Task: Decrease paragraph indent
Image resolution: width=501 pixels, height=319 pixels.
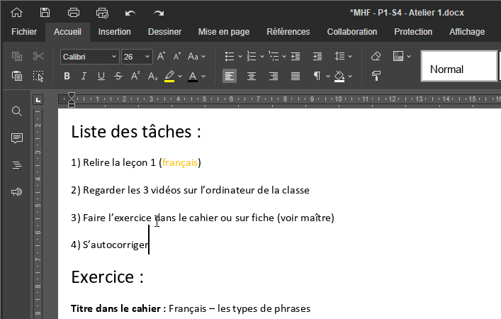Action: (x=295, y=57)
